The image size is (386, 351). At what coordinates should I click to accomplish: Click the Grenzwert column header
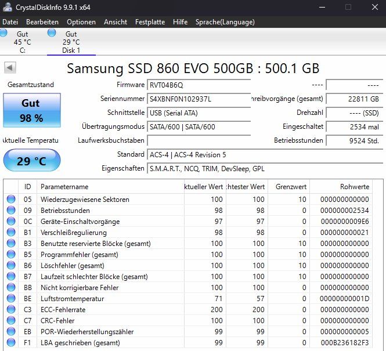pyautogui.click(x=288, y=187)
